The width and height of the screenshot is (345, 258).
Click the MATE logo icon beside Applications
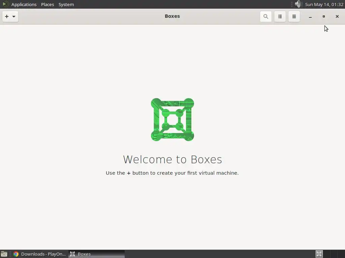6,4
